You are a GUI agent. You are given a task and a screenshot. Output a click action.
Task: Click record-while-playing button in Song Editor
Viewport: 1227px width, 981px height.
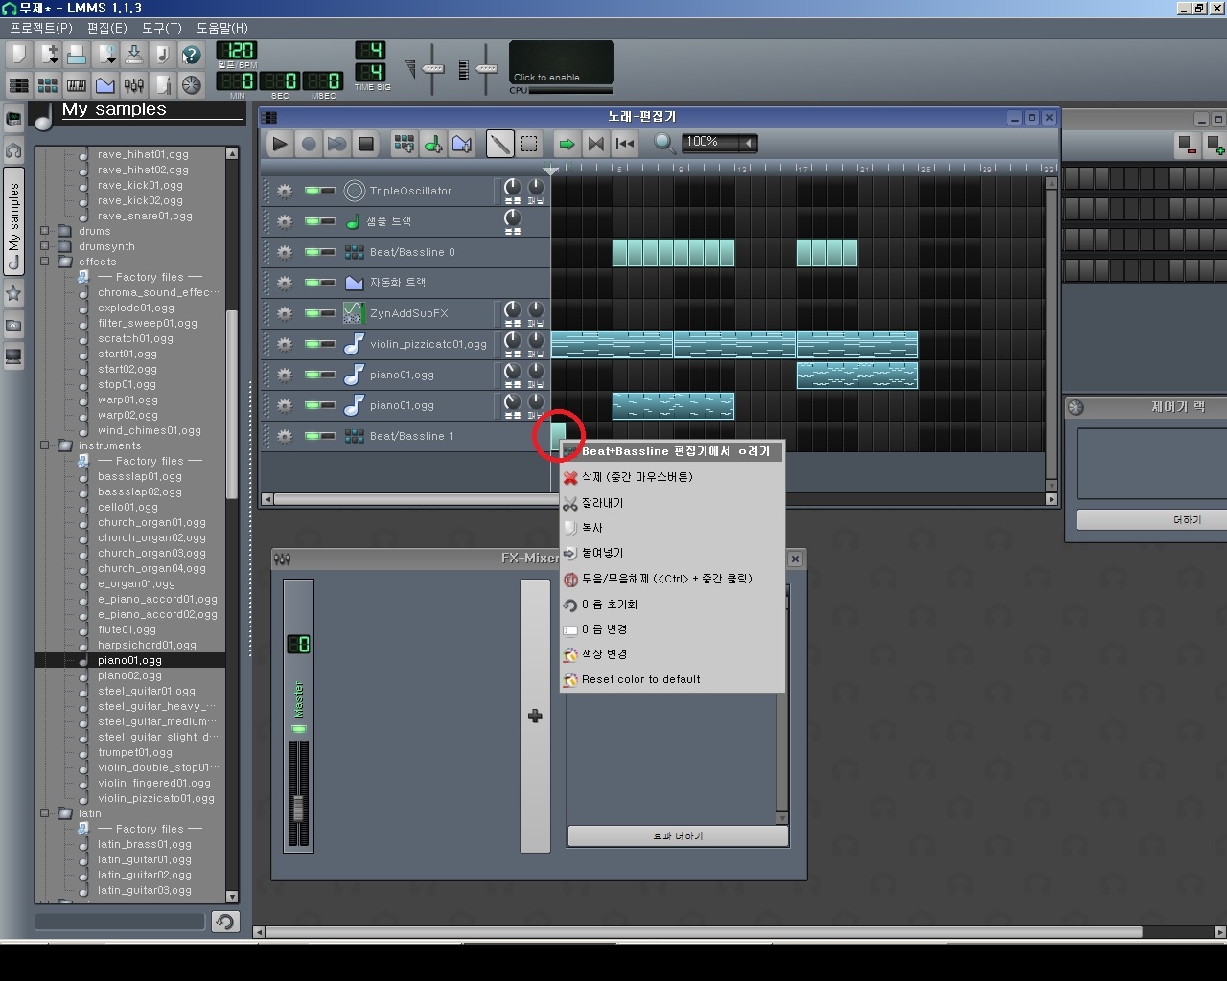tap(336, 144)
